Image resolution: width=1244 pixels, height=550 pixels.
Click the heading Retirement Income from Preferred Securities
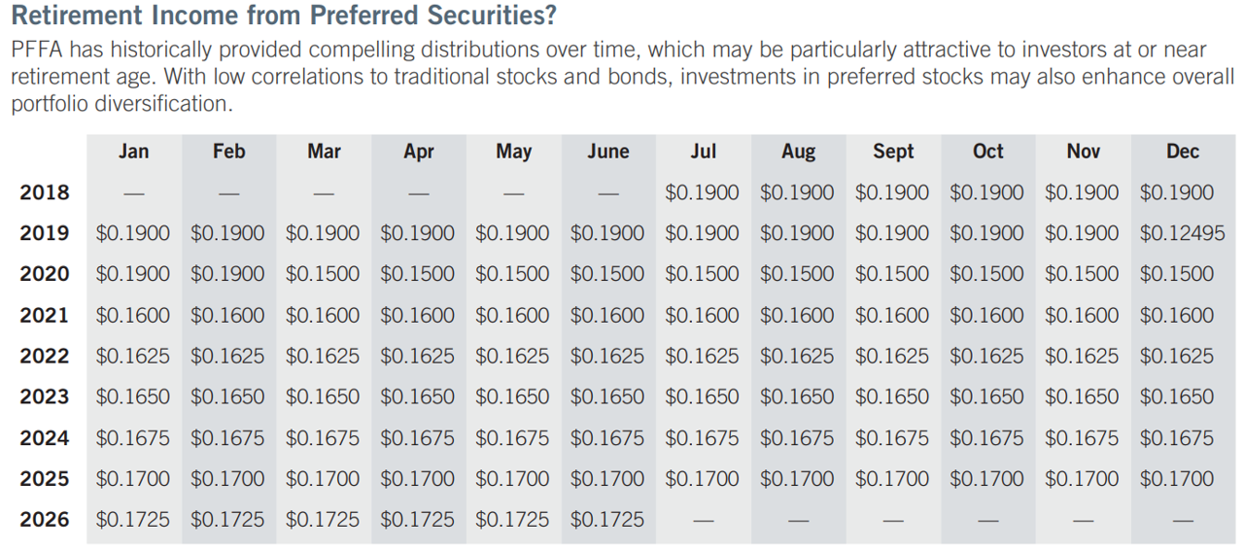tap(285, 17)
